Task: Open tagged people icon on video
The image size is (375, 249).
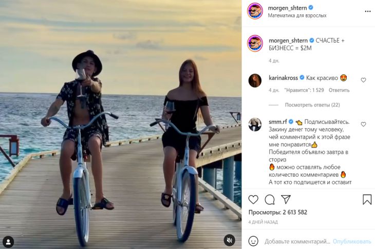Action: click(8, 241)
